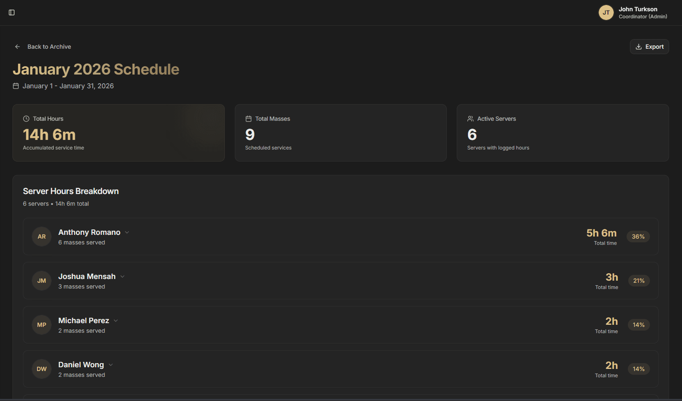682x401 pixels.
Task: Expand Anthony Romano's details chevron
Action: pos(127,232)
